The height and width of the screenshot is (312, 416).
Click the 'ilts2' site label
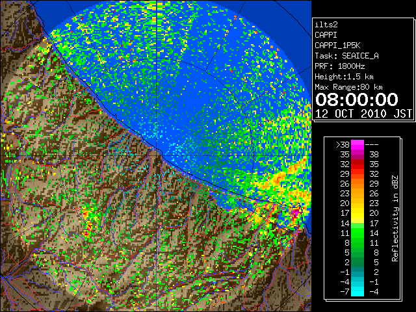(326, 25)
